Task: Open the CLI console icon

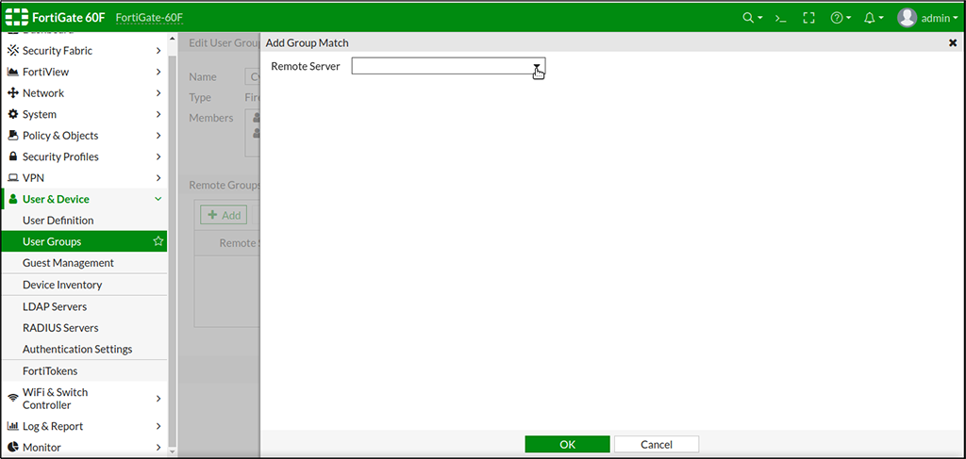Action: 780,18
